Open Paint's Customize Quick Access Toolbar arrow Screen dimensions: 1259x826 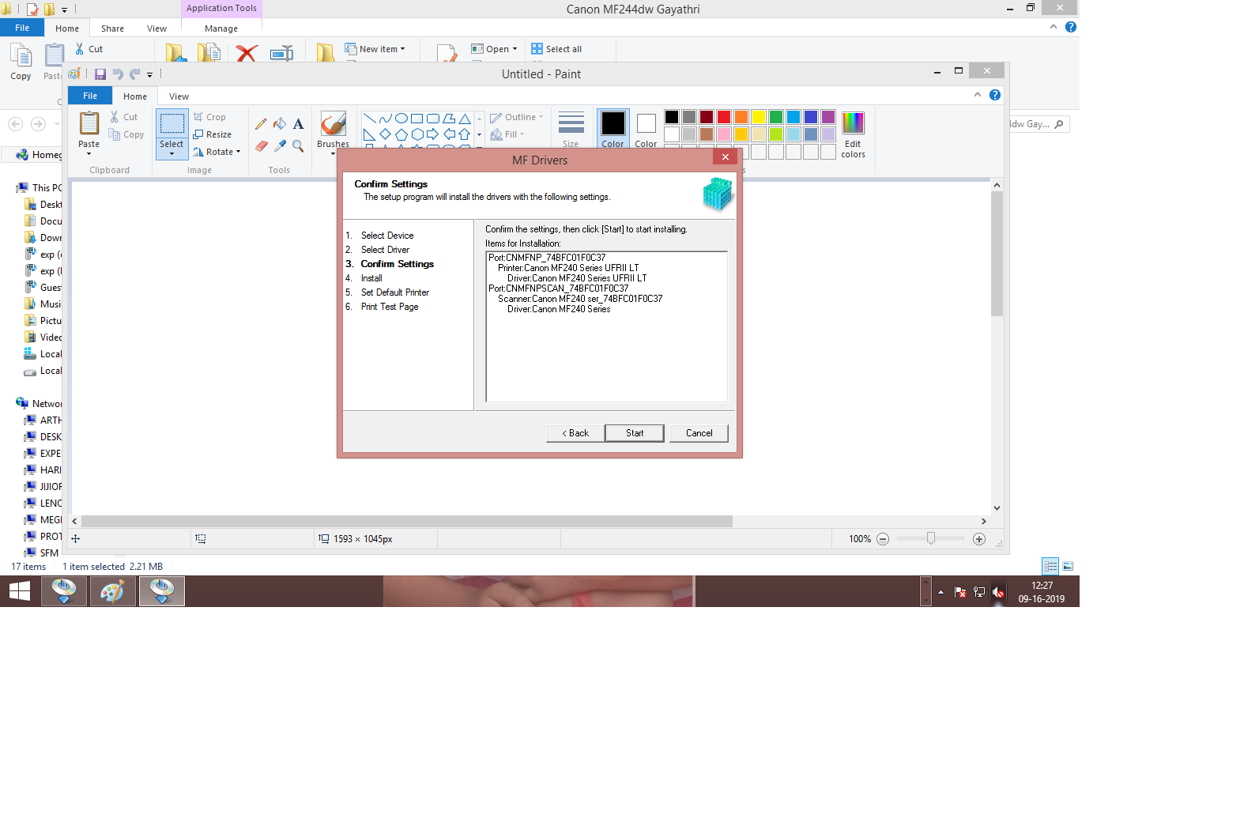point(149,75)
